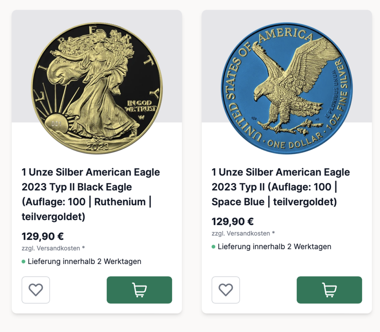Click delivery time text on Space Blue card
Viewport: 380px width, 332px height.
(x=275, y=247)
